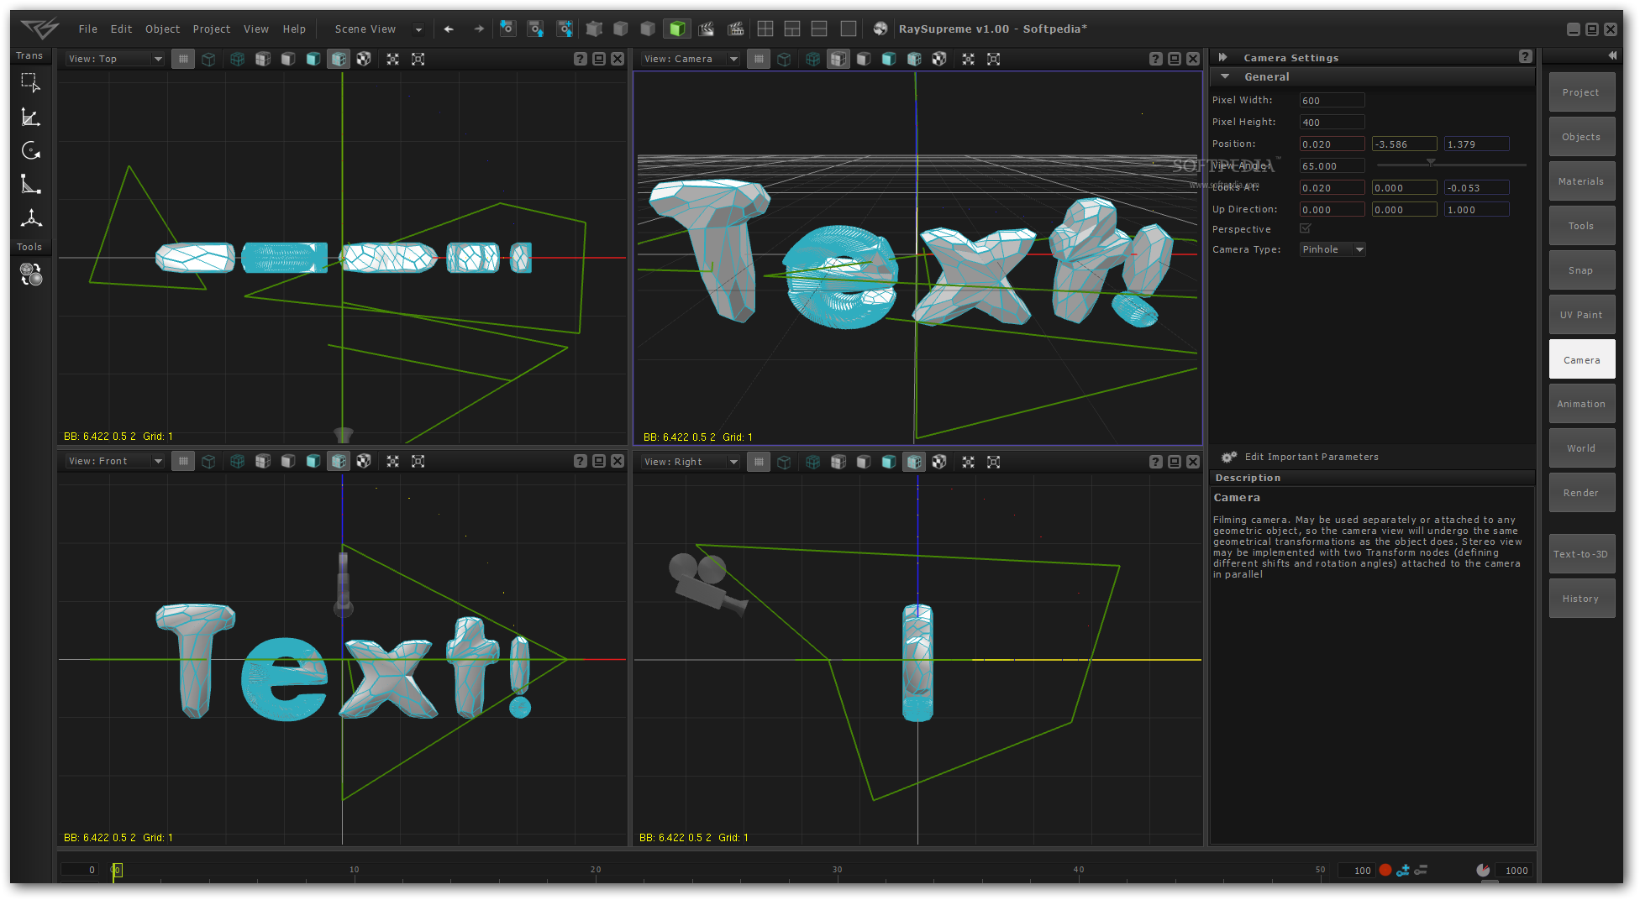1640x900 pixels.
Task: Click the Pixel Width input field
Action: [x=1332, y=101]
